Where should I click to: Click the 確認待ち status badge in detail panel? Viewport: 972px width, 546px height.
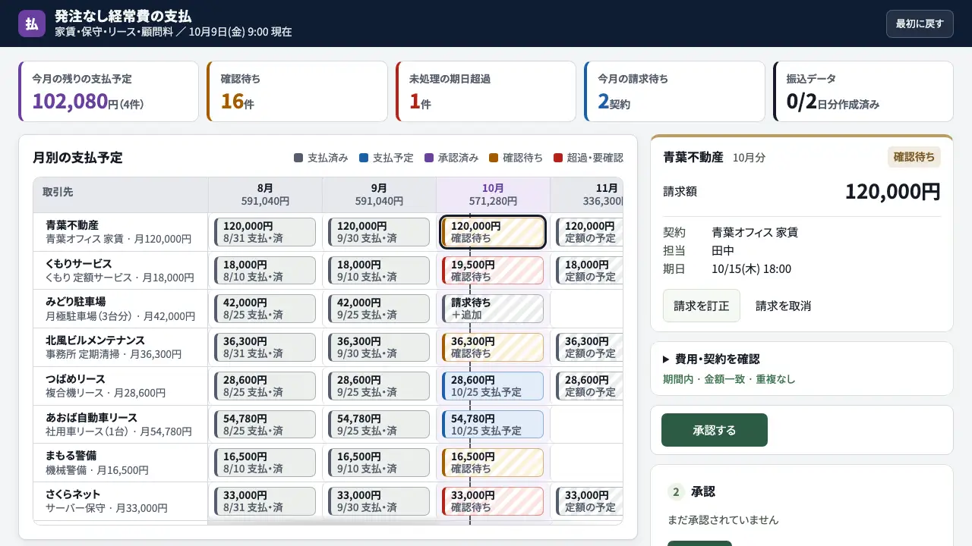pyautogui.click(x=914, y=157)
